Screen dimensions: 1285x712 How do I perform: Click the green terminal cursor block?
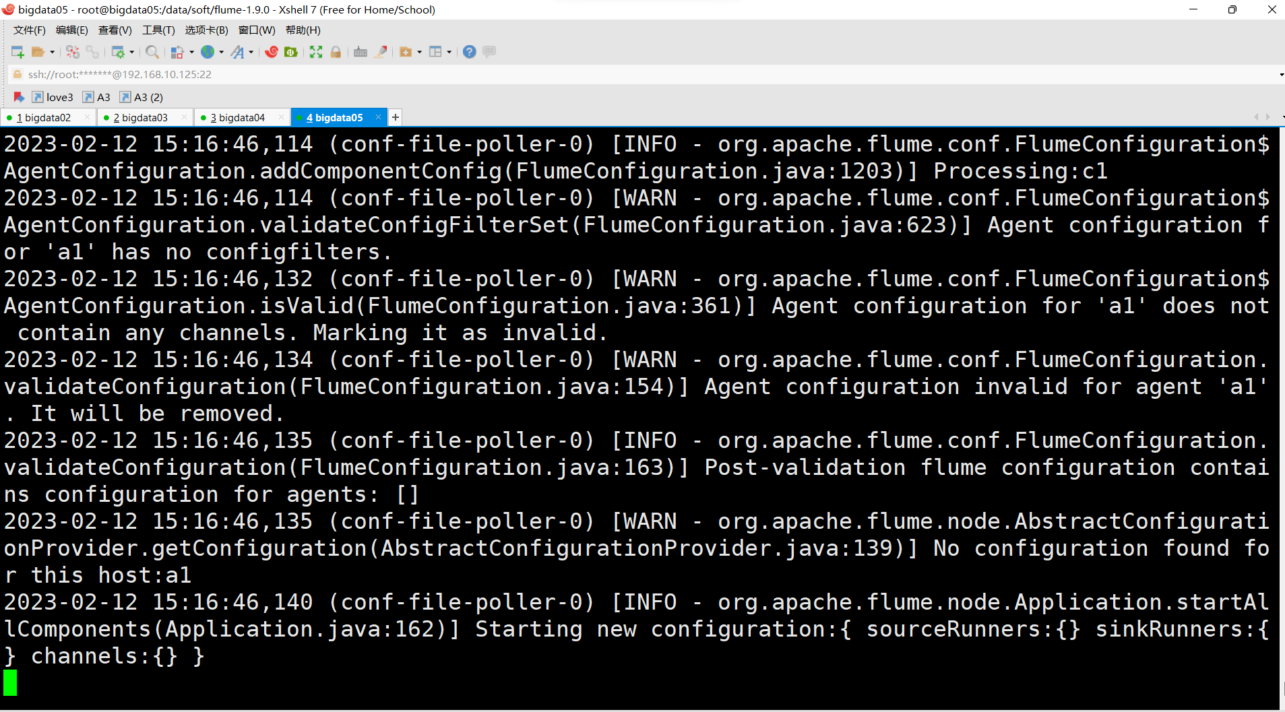[x=10, y=682]
